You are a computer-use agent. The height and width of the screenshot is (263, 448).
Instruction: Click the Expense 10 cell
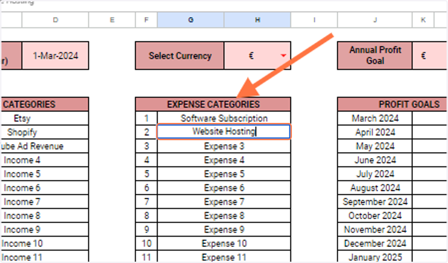click(224, 243)
